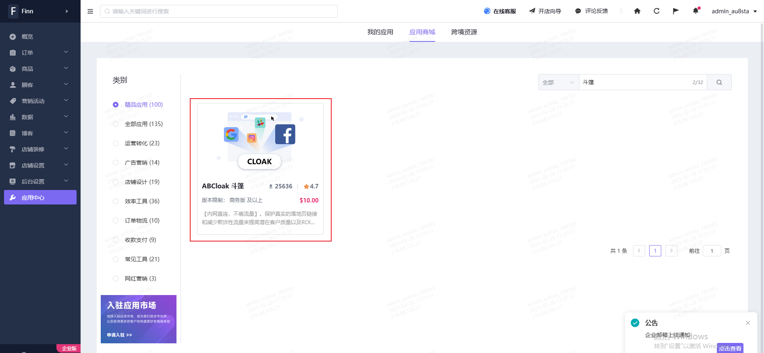Switch to the 我的应用 tab
Viewport: 764px width, 353px height.
pyautogui.click(x=380, y=32)
